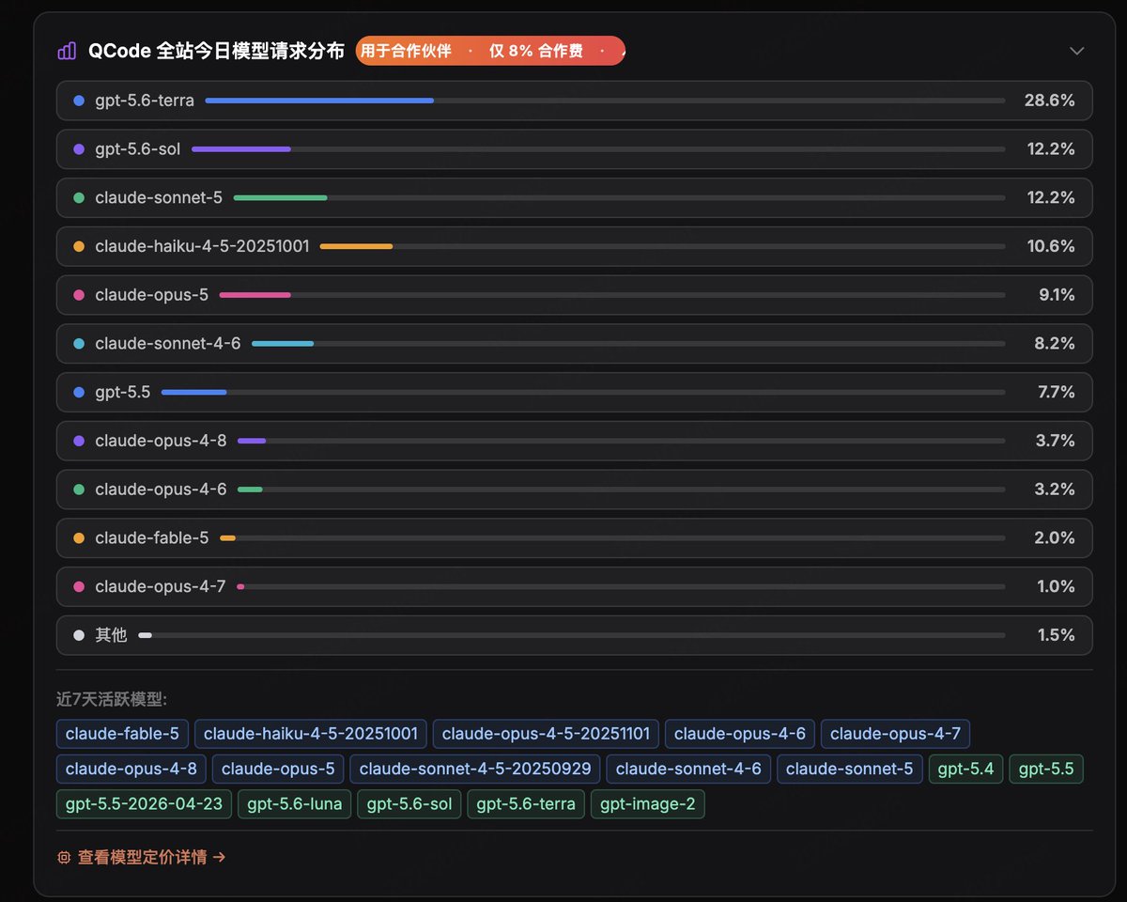This screenshot has width=1127, height=902.
Task: Click the claude-sonnet-4-5-20250929 active model tag
Action: coord(475,769)
